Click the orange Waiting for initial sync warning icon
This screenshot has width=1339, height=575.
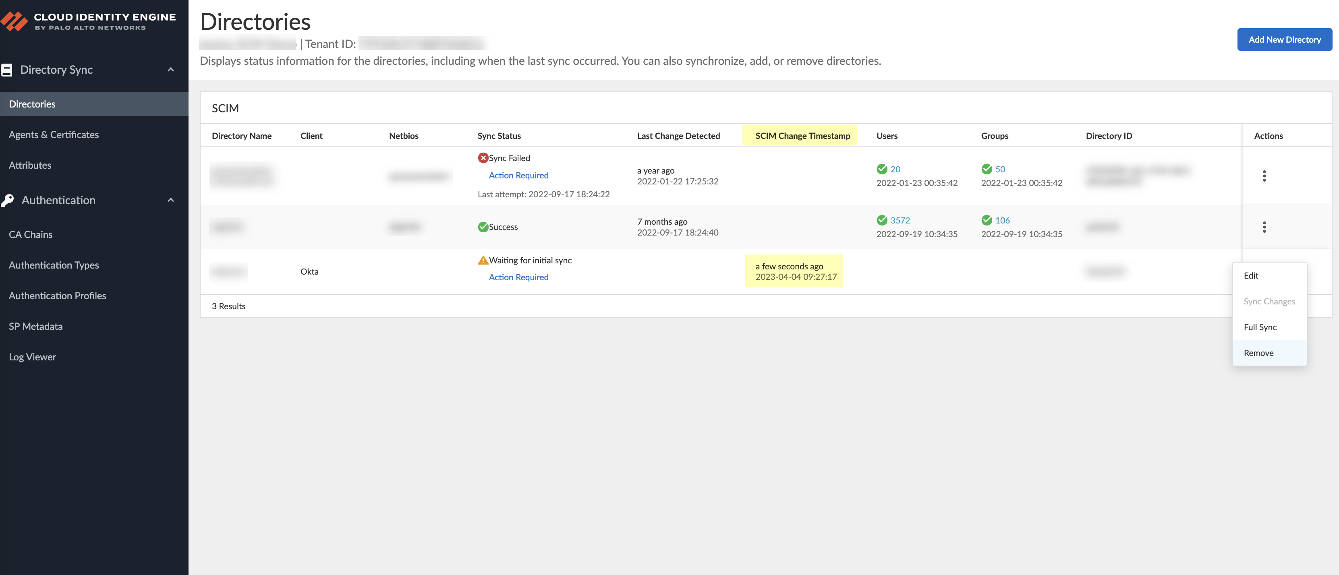[x=483, y=260]
